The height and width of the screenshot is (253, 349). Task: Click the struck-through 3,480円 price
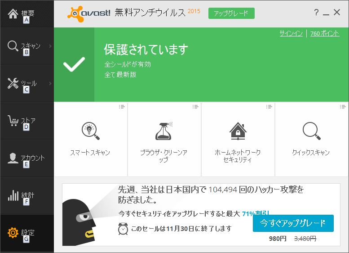click(305, 239)
